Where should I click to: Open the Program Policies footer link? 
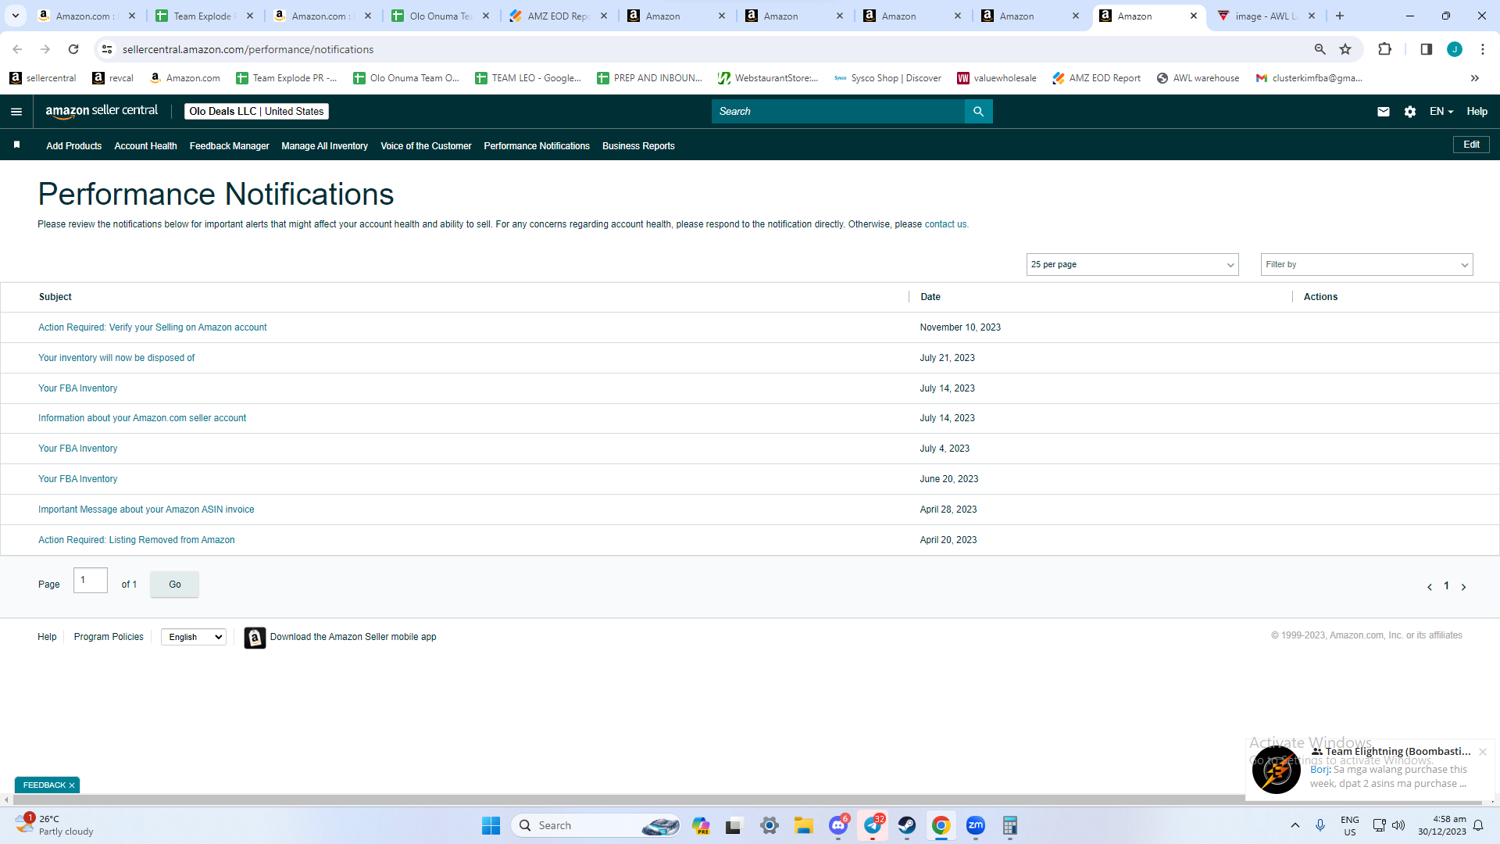click(x=109, y=638)
